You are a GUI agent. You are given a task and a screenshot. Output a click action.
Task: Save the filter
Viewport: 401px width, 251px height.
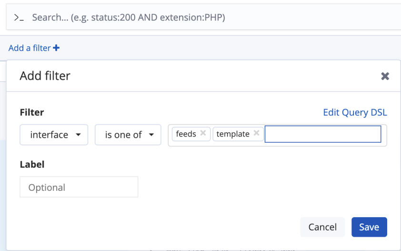point(369,227)
